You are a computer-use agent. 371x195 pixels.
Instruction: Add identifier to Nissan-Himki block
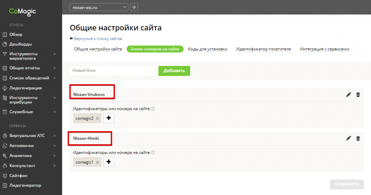[x=109, y=162]
